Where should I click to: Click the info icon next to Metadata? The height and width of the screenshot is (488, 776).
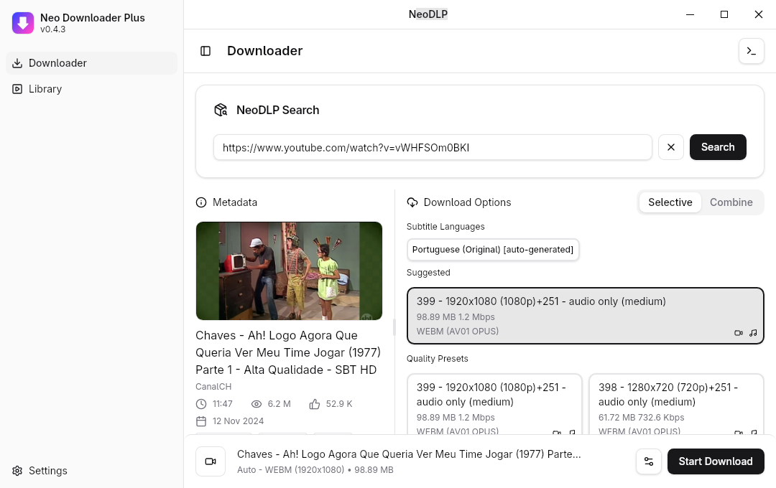(201, 202)
